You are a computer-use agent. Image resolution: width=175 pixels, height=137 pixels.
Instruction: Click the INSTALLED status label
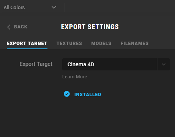tap(88, 95)
